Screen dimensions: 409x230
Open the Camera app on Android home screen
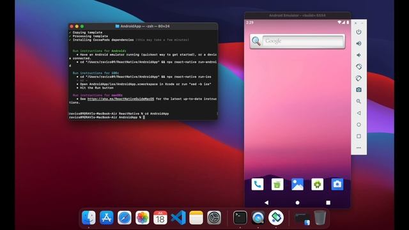337,185
